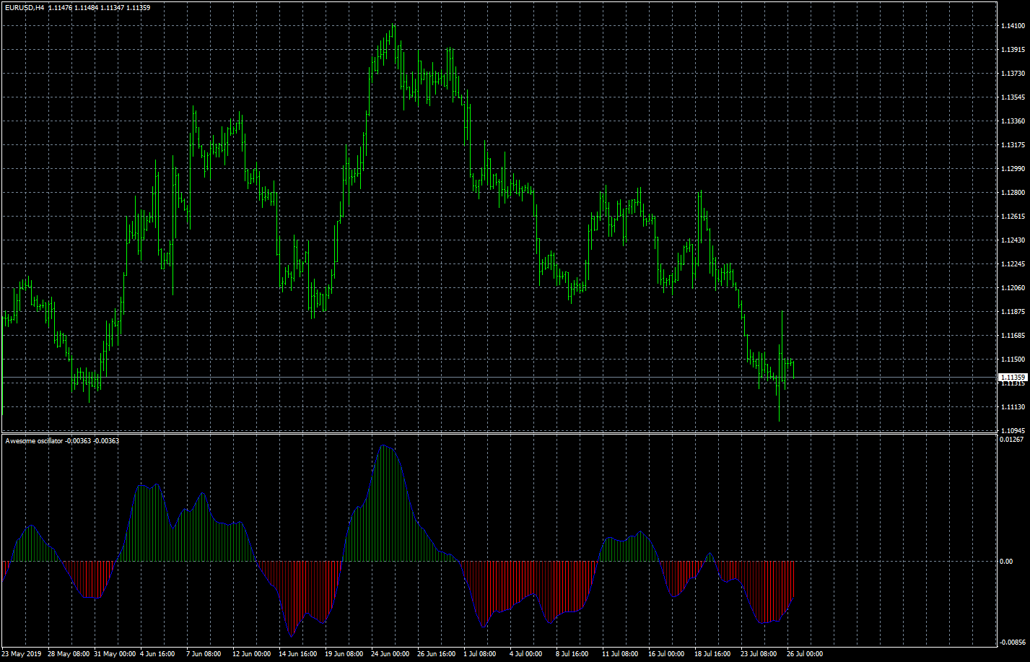Click the 1.13360 price scale label
Viewport: 1030px width, 662px height.
tap(1013, 121)
